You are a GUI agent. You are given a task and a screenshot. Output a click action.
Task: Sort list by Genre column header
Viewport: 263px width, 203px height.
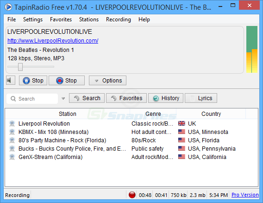click(153, 114)
